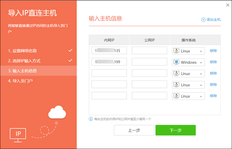Close the import dialog with the X
This screenshot has height=149, width=232.
tap(227, 5)
